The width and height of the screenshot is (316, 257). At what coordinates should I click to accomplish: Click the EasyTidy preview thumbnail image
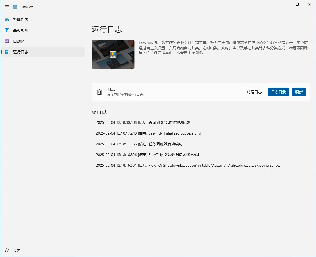click(x=113, y=54)
